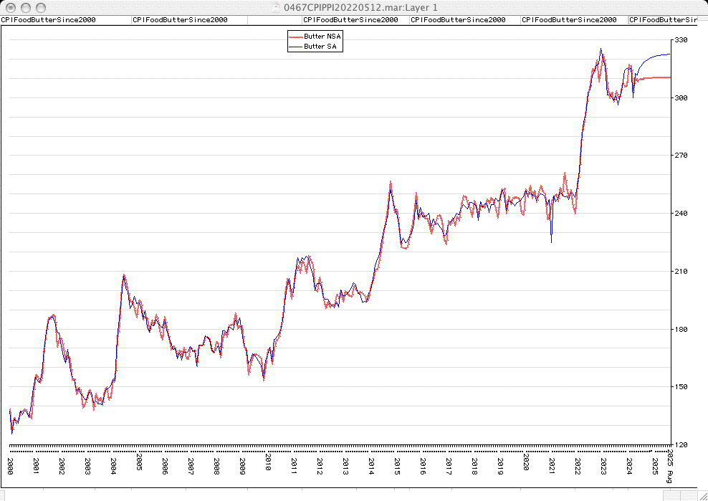
Task: Close the chart window
Action: tap(9, 7)
